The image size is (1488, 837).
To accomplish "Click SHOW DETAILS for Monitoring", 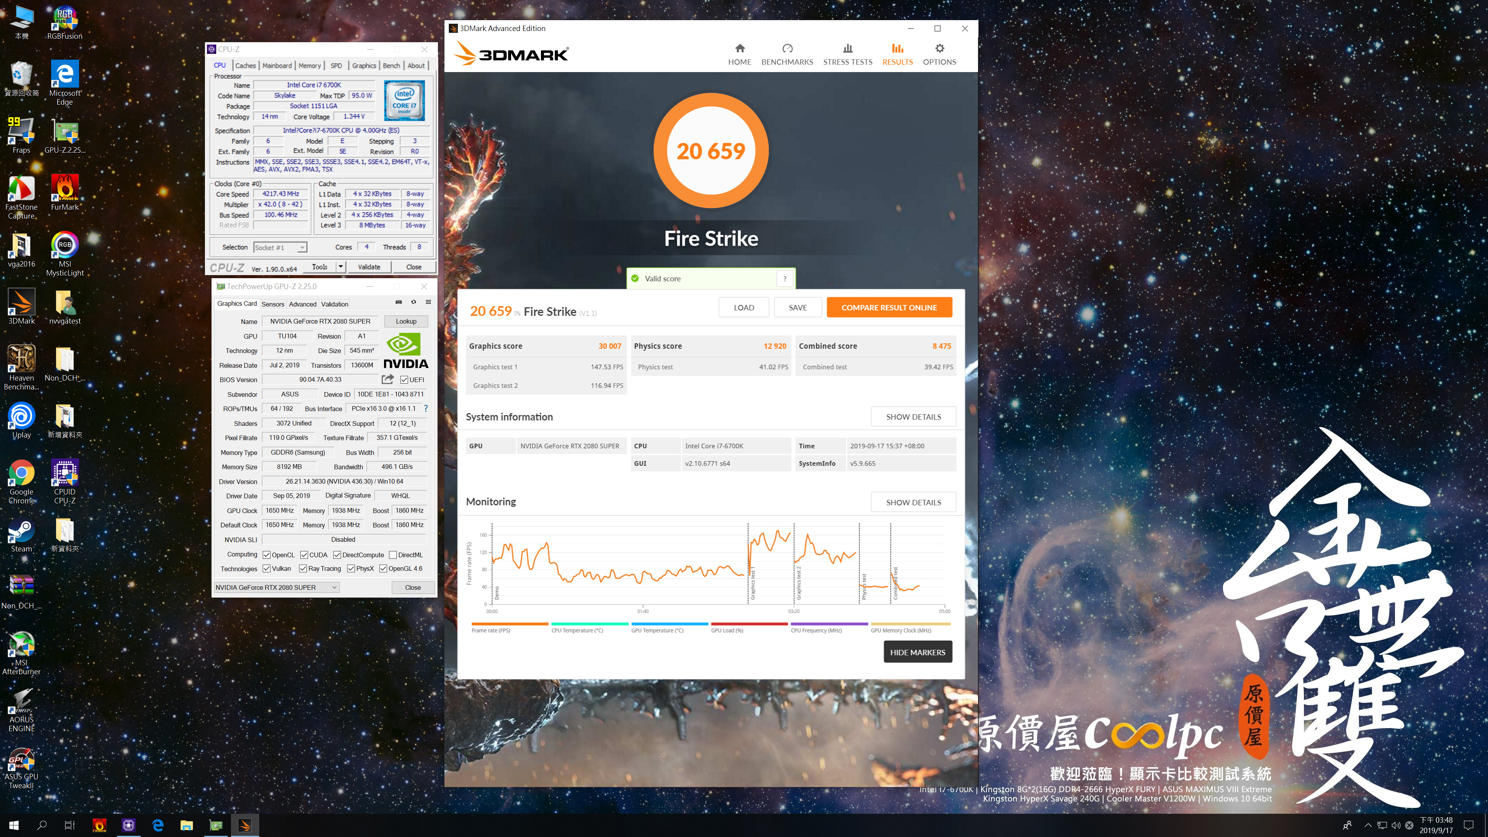I will pos(913,502).
